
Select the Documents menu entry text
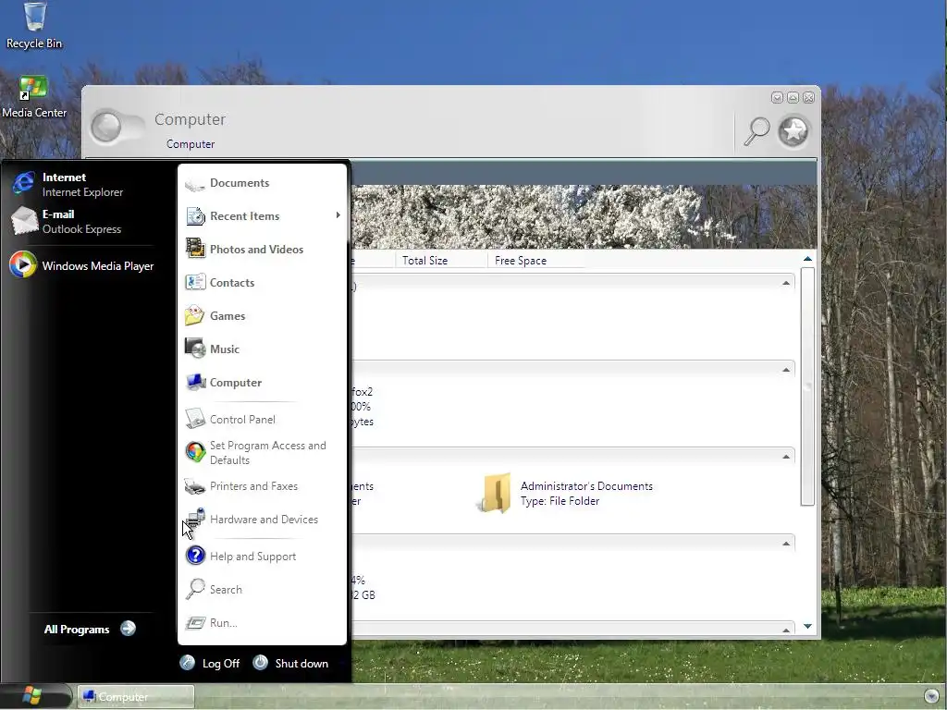(240, 183)
